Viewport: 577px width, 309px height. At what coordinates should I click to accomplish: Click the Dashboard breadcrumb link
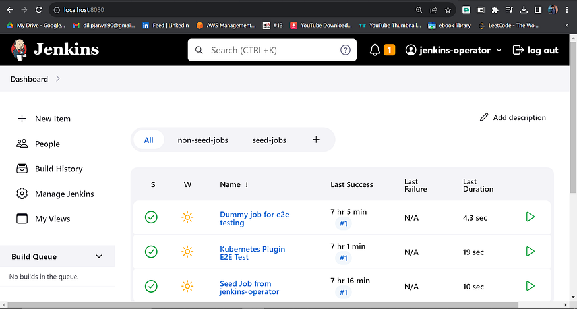click(x=29, y=79)
